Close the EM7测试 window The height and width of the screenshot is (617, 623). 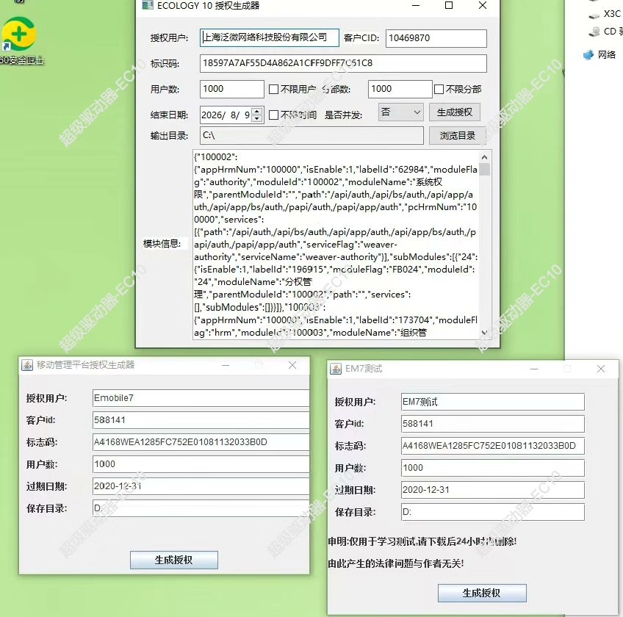click(x=601, y=369)
